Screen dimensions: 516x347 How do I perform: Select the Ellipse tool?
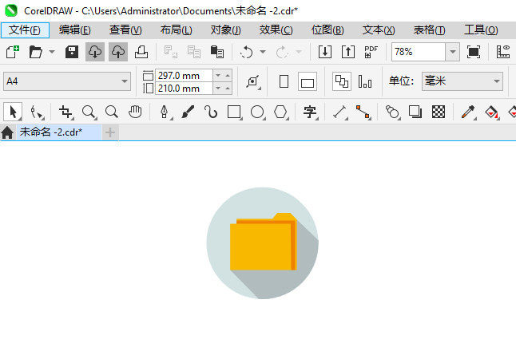coord(258,112)
